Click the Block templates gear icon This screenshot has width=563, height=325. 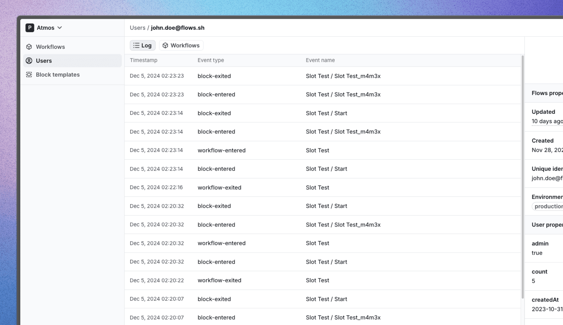(29, 75)
